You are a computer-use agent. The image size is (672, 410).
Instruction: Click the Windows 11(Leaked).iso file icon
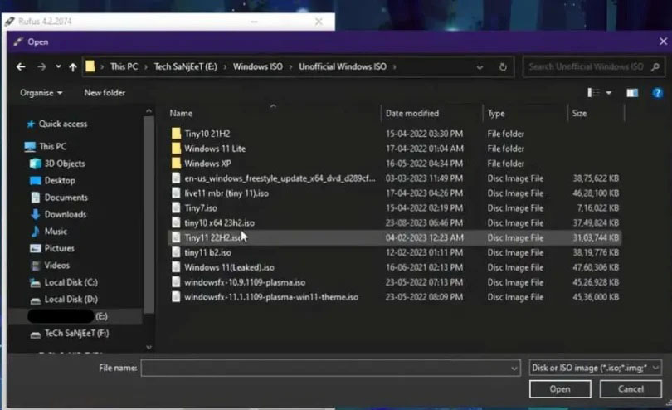[176, 267]
